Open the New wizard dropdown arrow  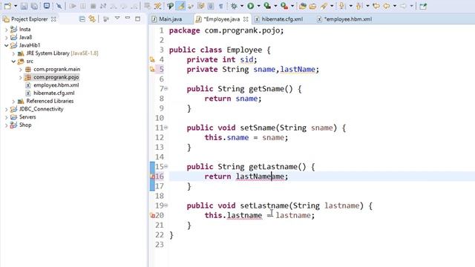[x=16, y=6]
